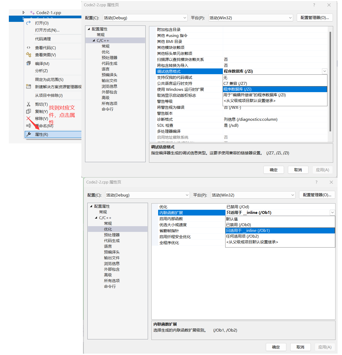Click the wrench icon for 属性(R)
The height and width of the screenshot is (355, 342).
29,134
